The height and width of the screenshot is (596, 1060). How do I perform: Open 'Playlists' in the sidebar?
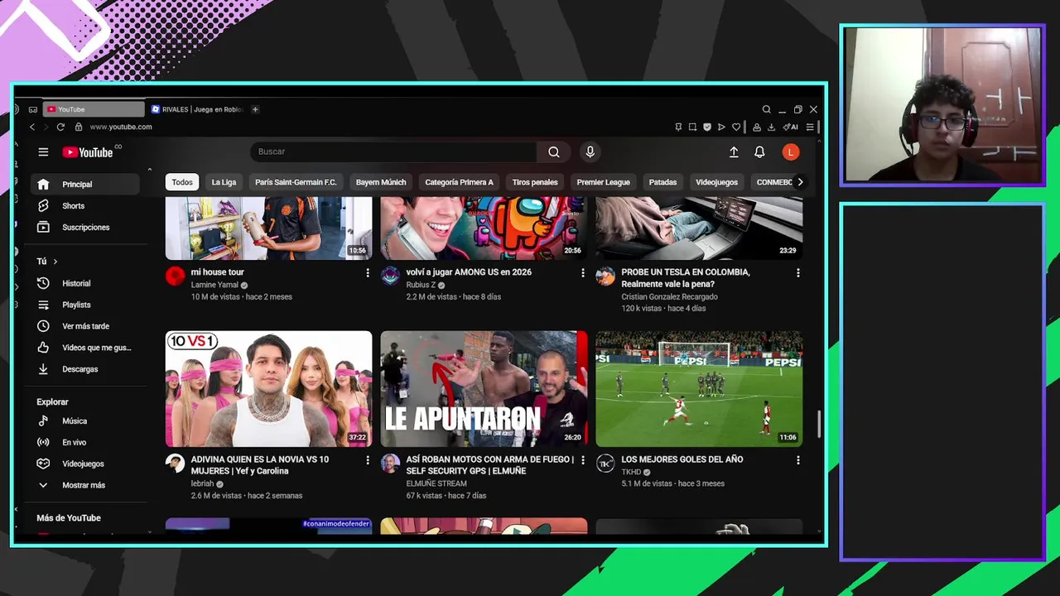[85, 305]
